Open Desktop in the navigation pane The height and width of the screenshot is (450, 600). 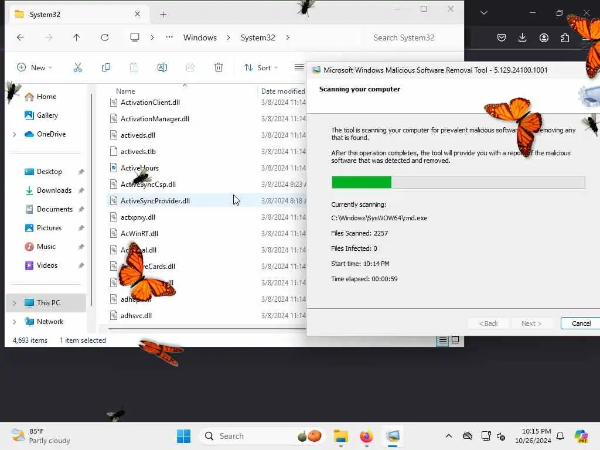(x=49, y=172)
